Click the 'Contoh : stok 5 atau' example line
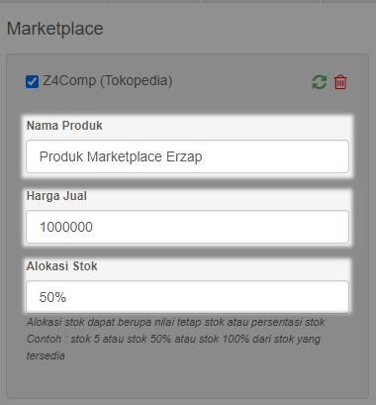Image resolution: width=376 pixels, height=405 pixels. pos(173,339)
